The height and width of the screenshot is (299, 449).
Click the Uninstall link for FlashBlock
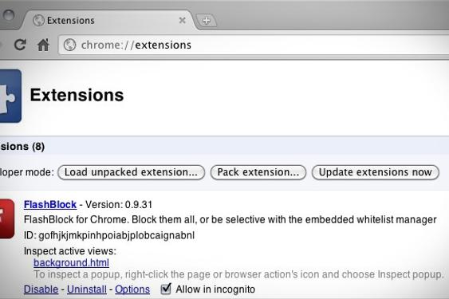tap(87, 289)
